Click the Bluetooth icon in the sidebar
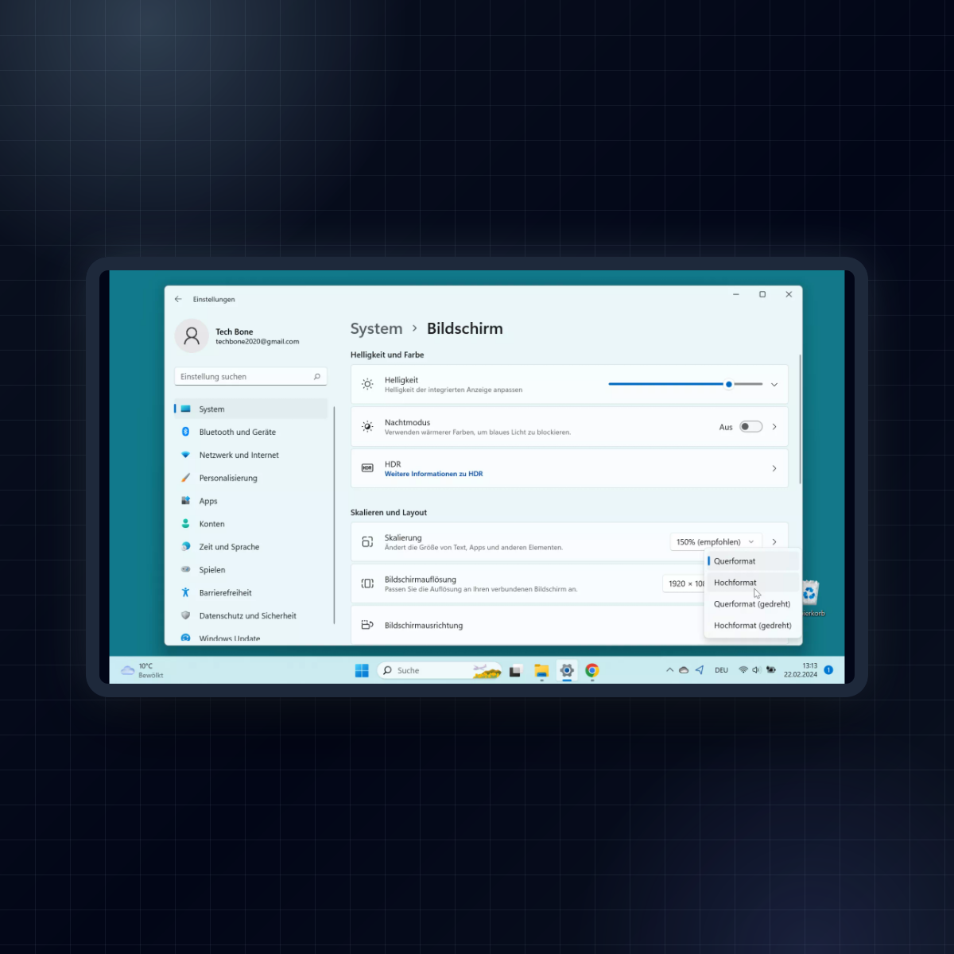The height and width of the screenshot is (954, 954). click(185, 432)
